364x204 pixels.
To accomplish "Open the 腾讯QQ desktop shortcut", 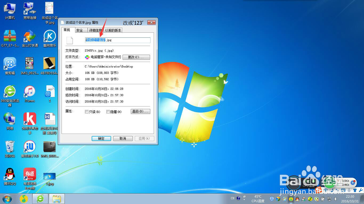I will [10, 176].
